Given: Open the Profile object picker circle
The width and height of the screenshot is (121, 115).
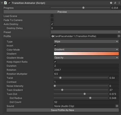Looking at the screenshot, I should pos(119,36).
